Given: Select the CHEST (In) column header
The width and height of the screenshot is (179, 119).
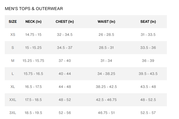Looking at the screenshot, I should pos(65,22).
